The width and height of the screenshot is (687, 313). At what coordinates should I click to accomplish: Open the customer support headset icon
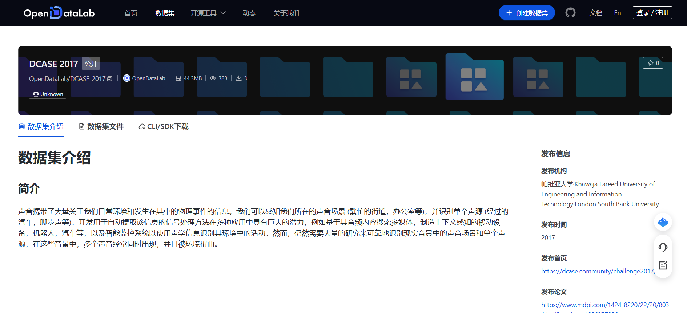(663, 247)
